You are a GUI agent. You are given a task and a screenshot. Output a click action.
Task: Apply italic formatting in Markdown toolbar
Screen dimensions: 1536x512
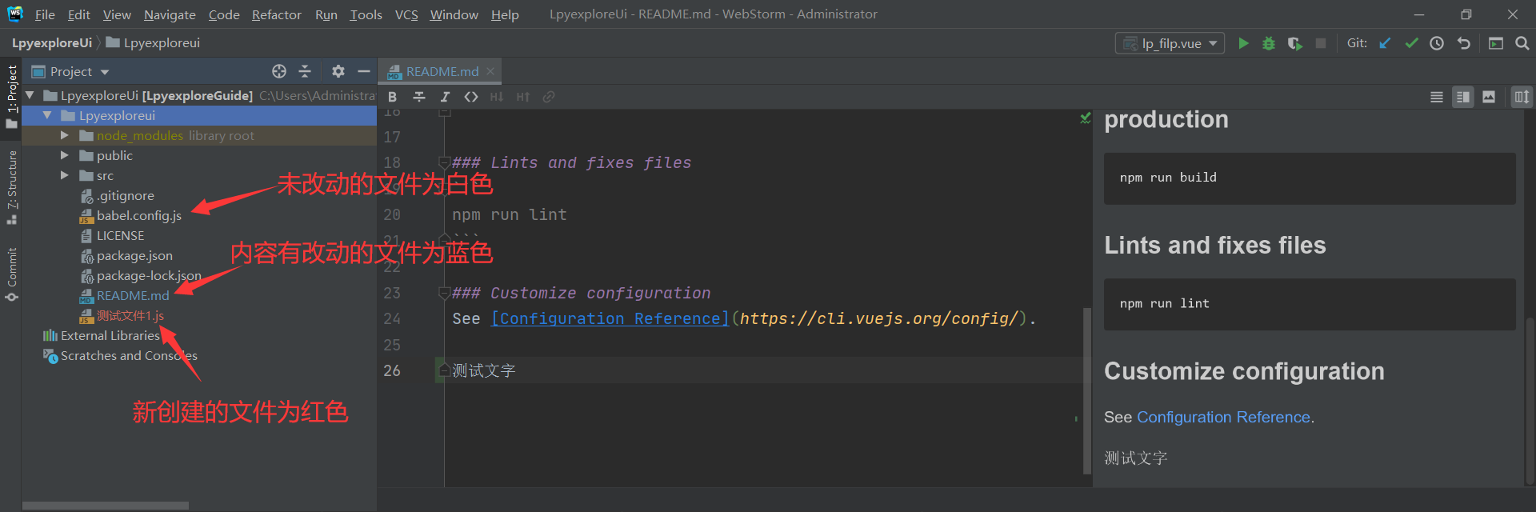pyautogui.click(x=445, y=97)
